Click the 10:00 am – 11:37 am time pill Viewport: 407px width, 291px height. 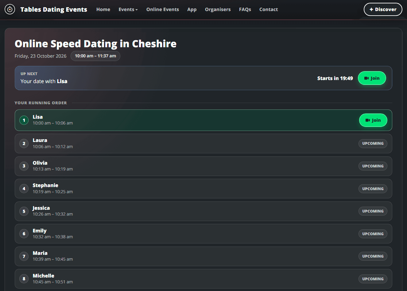click(x=95, y=56)
